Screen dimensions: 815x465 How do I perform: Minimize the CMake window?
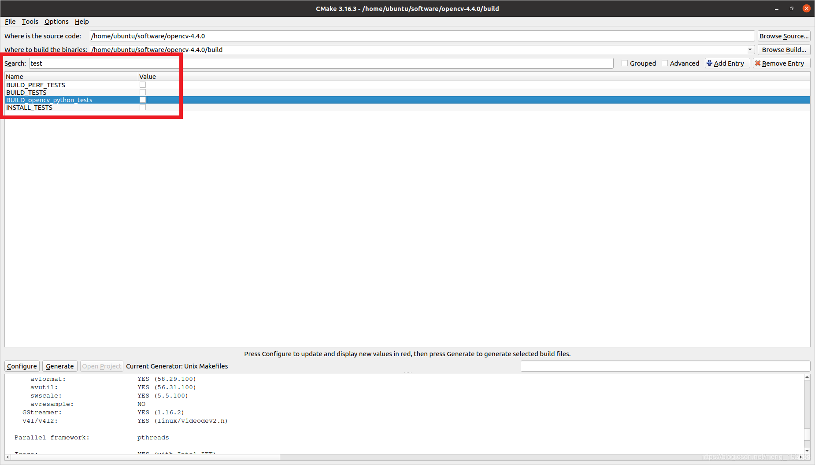click(x=777, y=9)
